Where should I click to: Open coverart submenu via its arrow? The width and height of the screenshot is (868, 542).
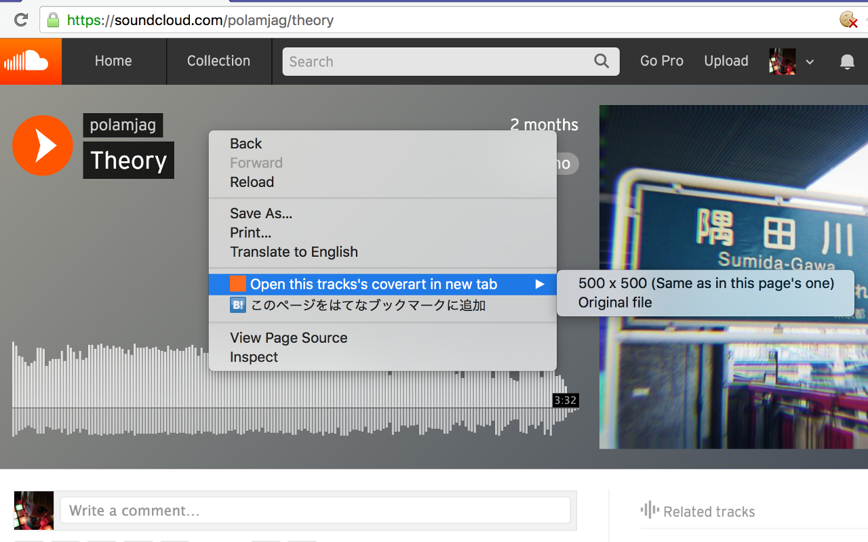tap(539, 284)
